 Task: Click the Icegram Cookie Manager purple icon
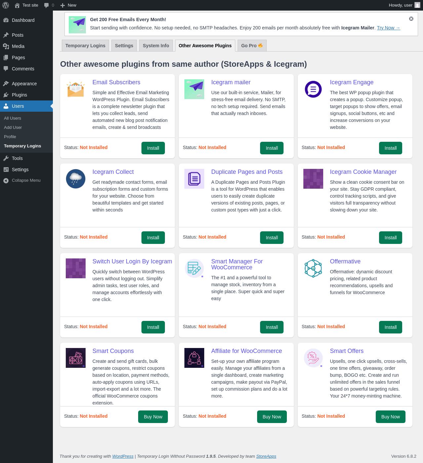click(313, 179)
